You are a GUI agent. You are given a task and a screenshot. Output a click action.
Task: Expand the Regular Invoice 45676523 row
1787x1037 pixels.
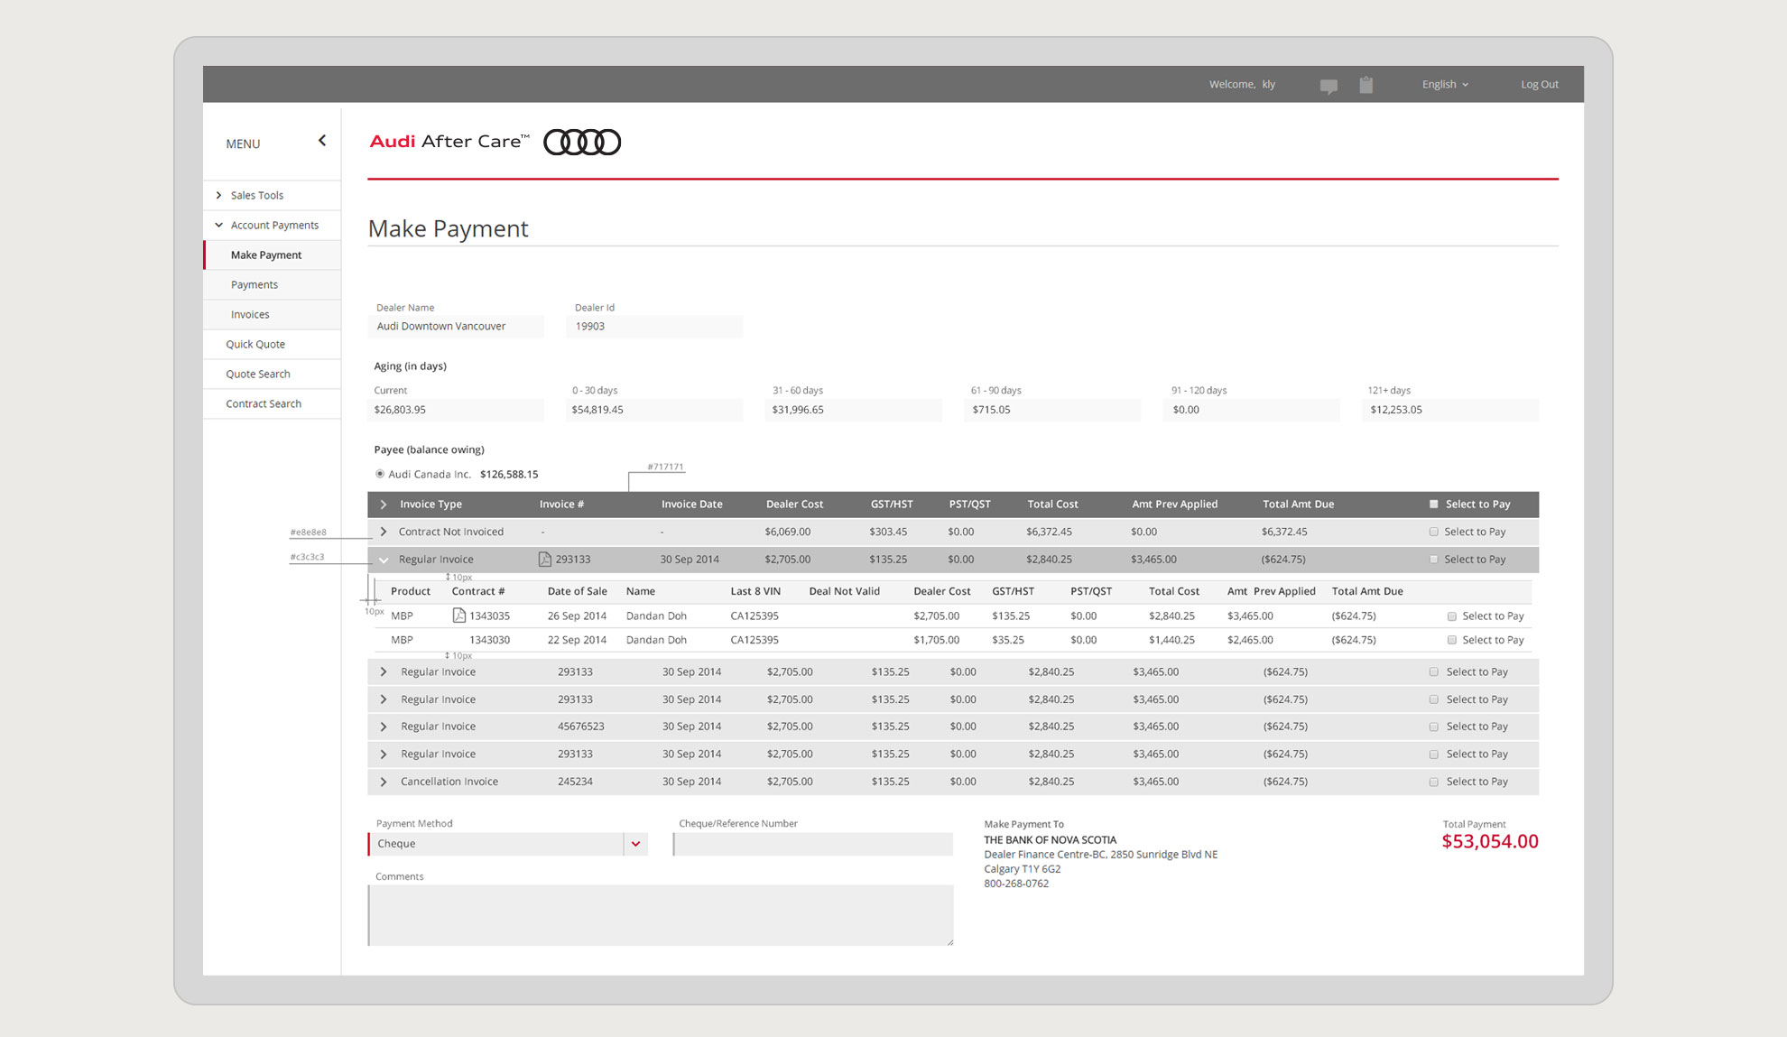[x=384, y=727]
